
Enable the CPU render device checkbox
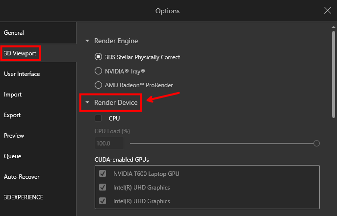pos(98,118)
